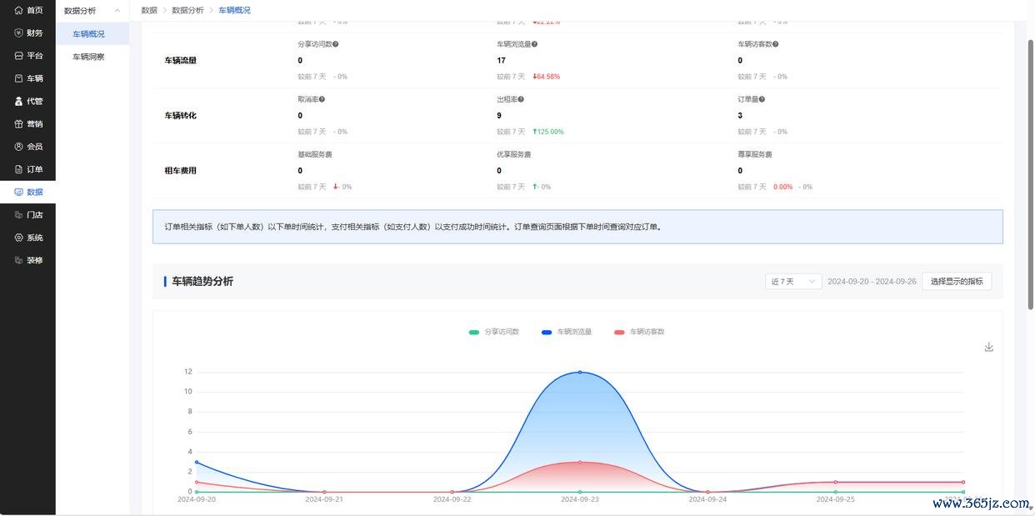Open the 近7天 time range dropdown
This screenshot has width=1035, height=516.
[x=793, y=282]
